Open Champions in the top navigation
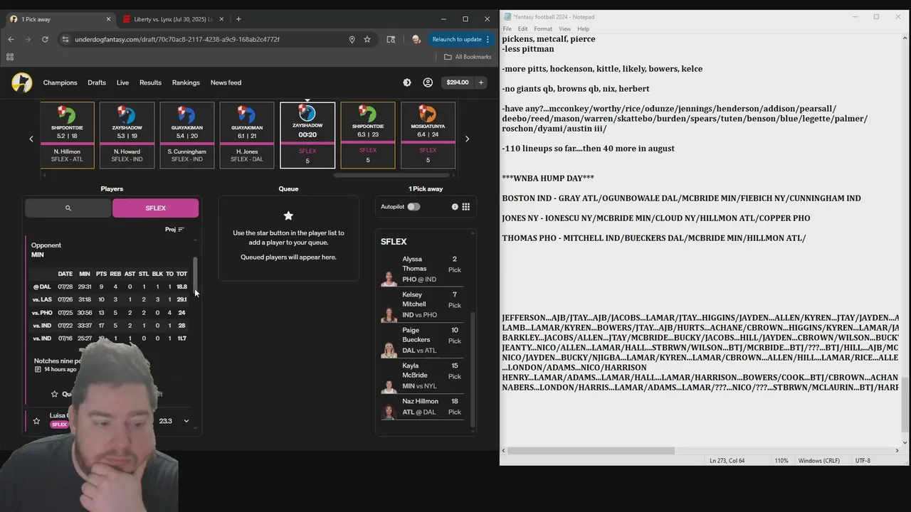 (x=60, y=82)
